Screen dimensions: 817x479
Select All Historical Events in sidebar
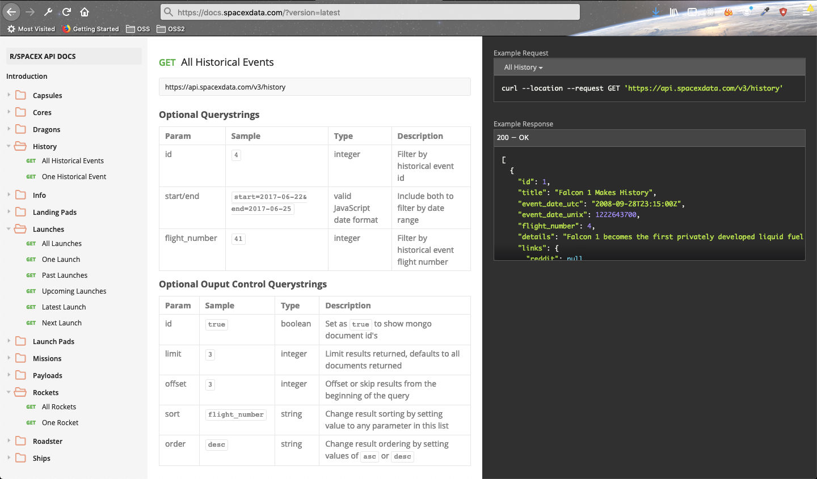pos(73,161)
